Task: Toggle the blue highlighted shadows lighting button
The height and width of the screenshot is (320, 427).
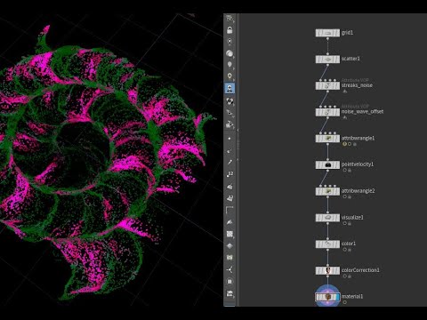Action: [230, 88]
